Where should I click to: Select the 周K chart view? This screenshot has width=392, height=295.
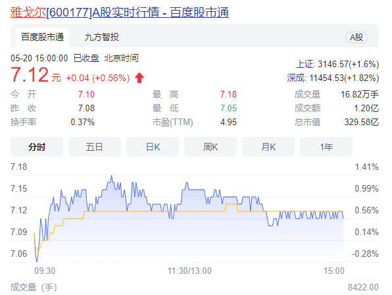coord(210,147)
